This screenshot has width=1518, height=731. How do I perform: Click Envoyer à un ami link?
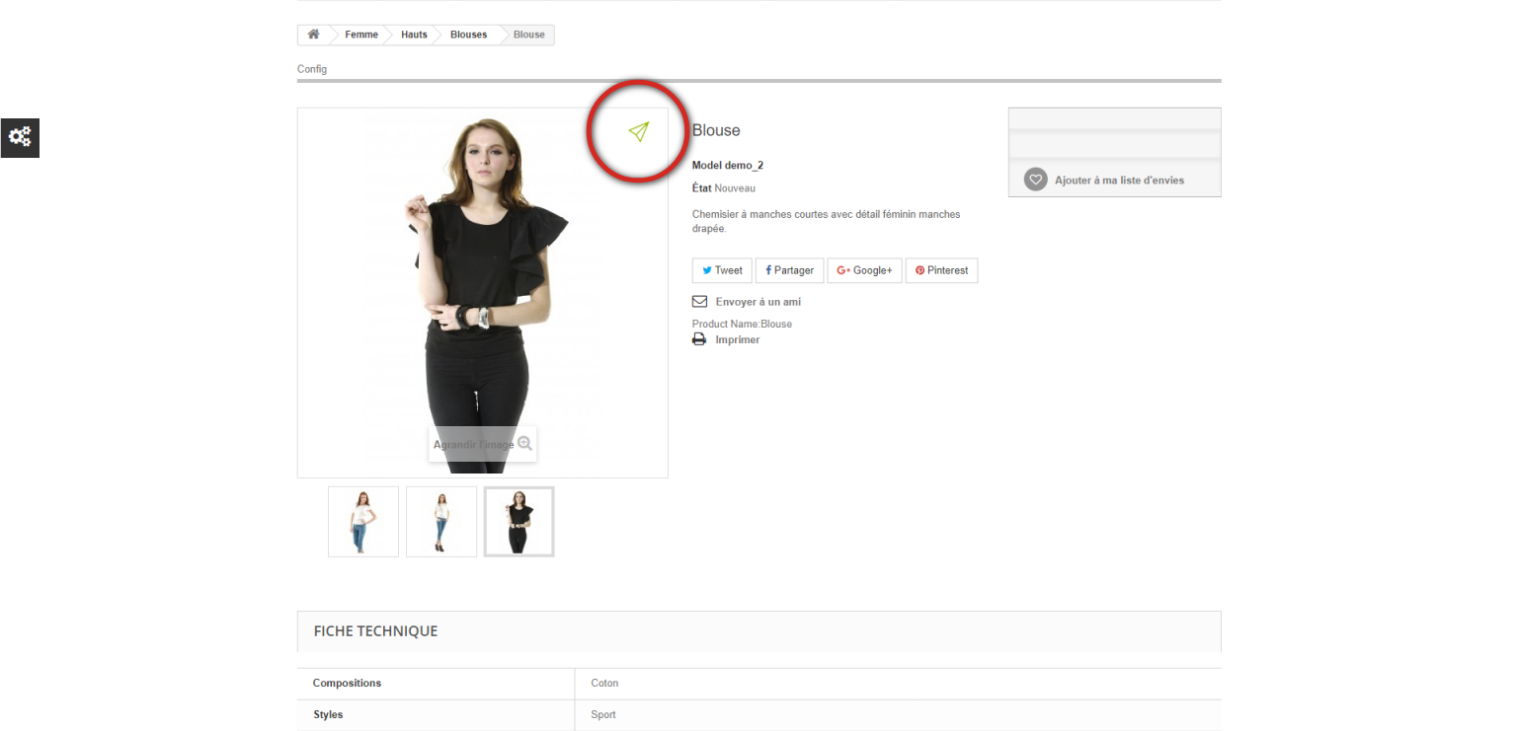759,302
